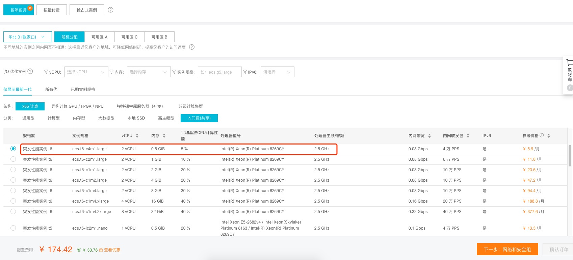Open the shopping cart icon

(x=570, y=62)
